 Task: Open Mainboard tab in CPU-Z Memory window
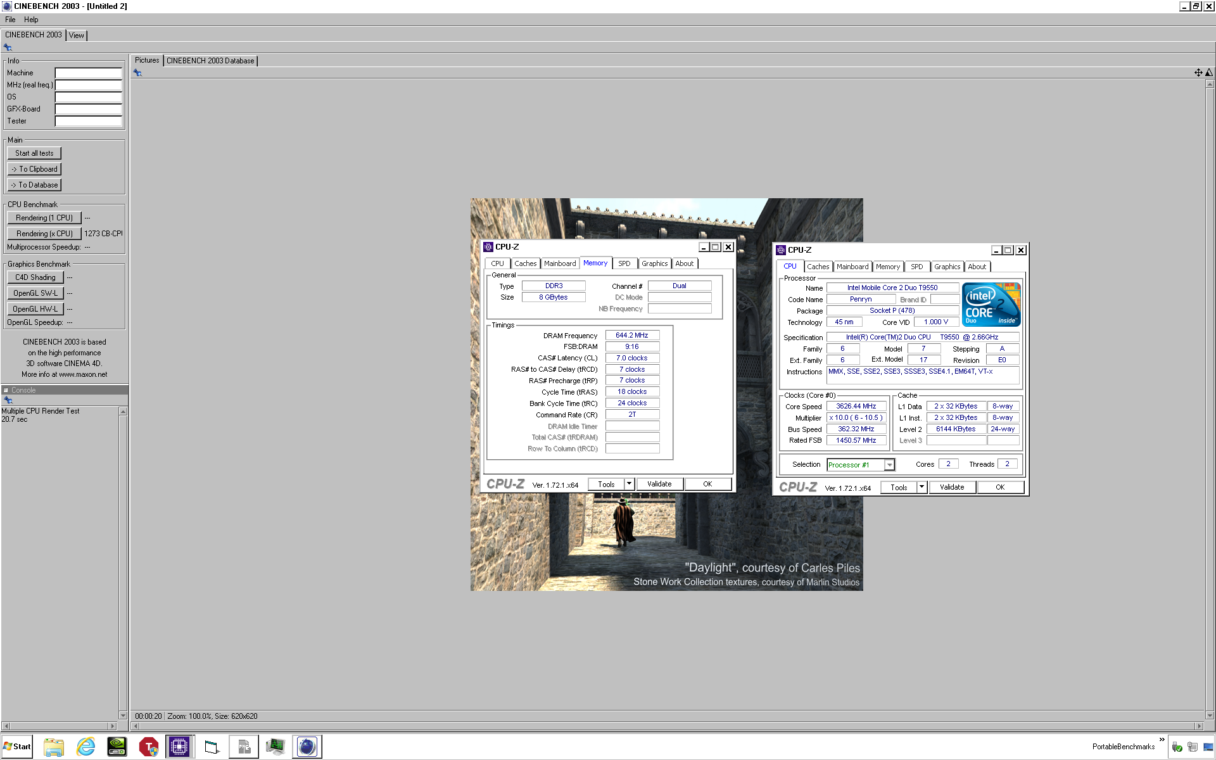point(560,263)
